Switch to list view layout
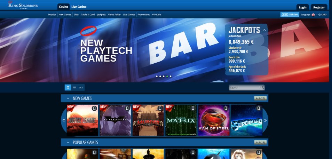The image size is (332, 159). [74, 87]
